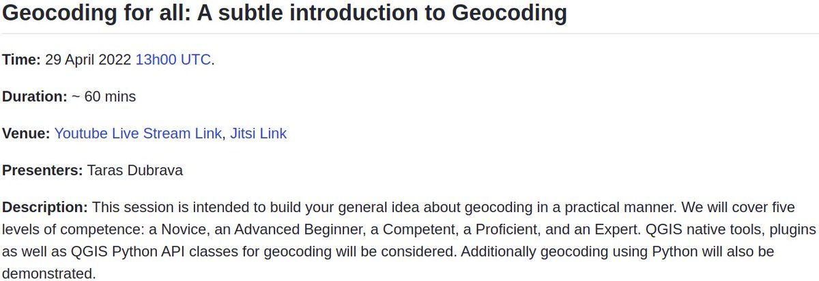The image size is (819, 281).
Task: Open the 13h00 UTC time link
Action: (x=173, y=60)
